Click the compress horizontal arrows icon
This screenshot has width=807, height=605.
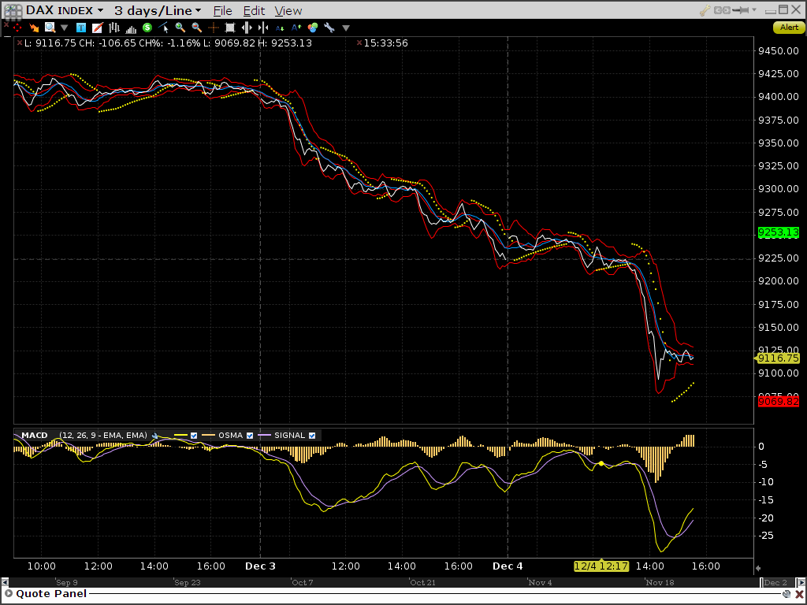point(263,28)
